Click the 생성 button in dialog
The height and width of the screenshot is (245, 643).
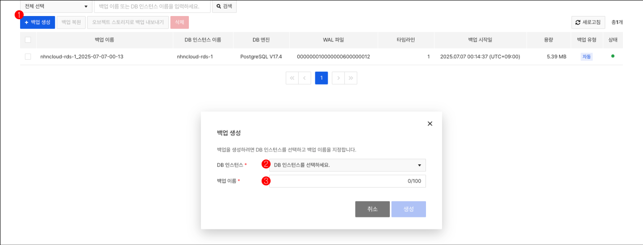[x=409, y=209]
